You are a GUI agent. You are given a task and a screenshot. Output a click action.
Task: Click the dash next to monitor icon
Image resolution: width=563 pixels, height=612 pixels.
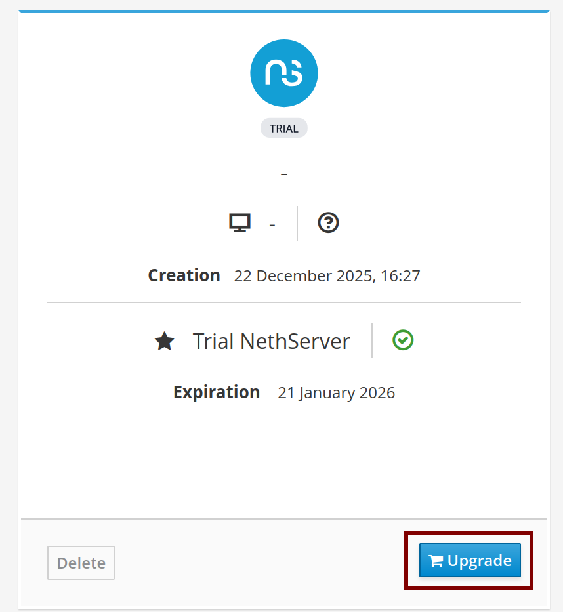coord(272,225)
